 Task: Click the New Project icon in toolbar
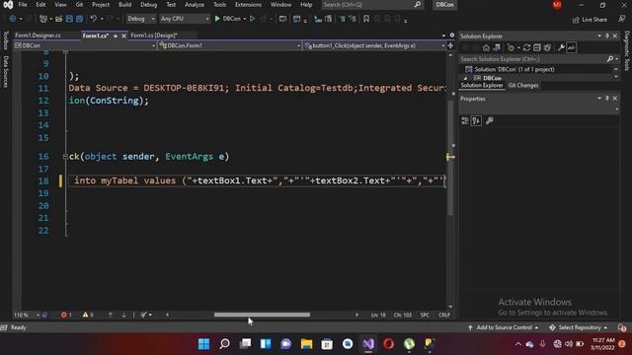coord(43,19)
